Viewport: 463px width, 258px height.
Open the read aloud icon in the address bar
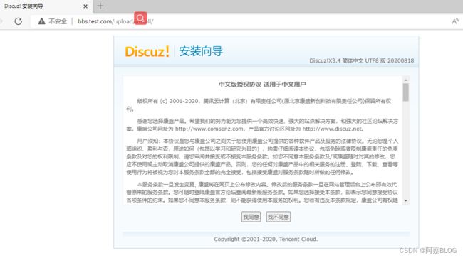click(455, 21)
